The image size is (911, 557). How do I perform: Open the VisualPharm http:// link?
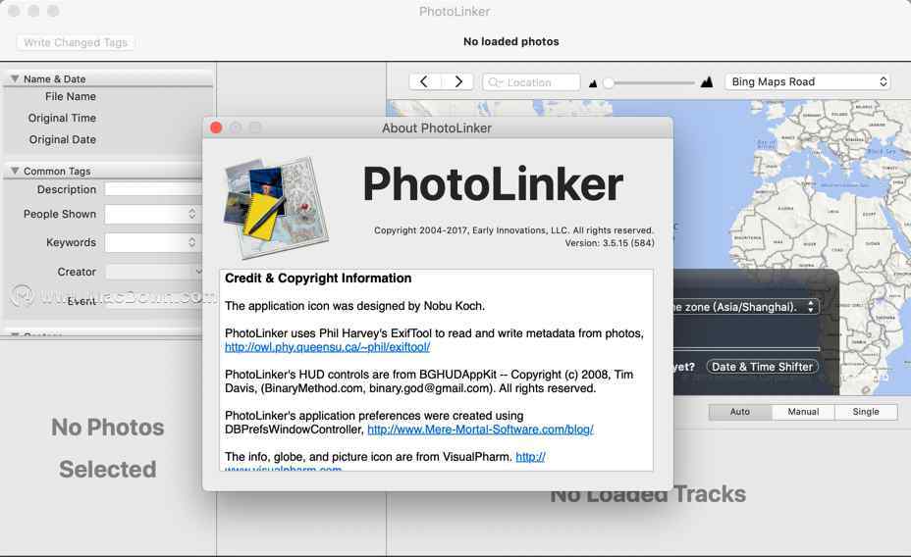[x=530, y=457]
